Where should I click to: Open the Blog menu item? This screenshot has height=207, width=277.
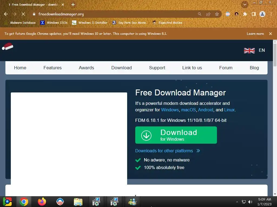(254, 68)
